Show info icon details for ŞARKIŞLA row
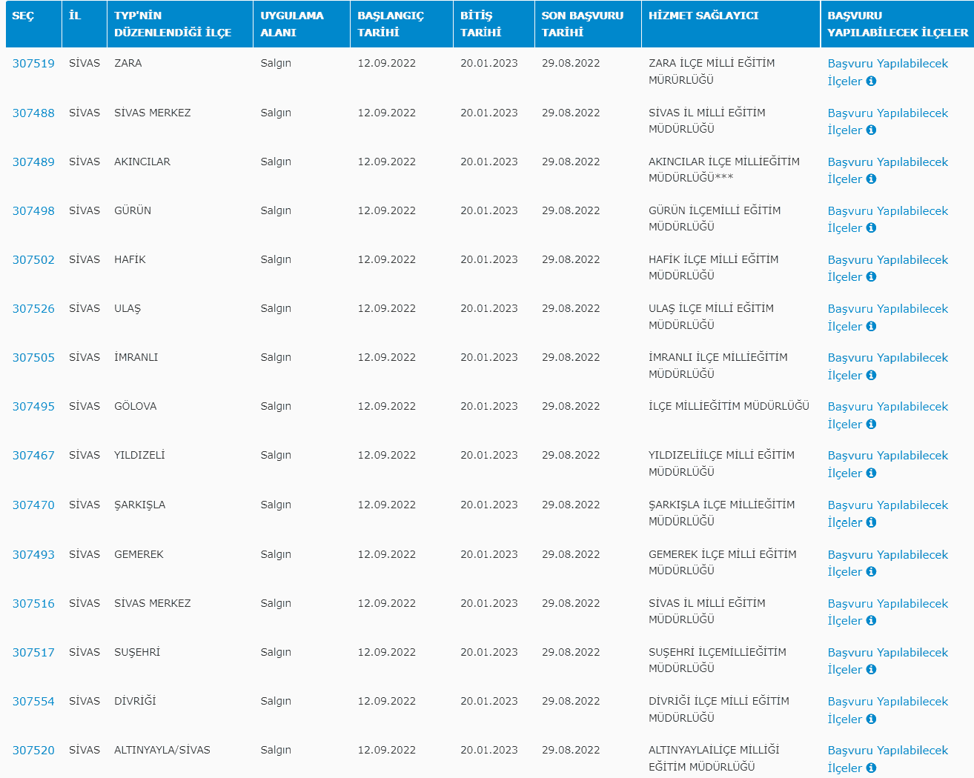This screenshot has width=974, height=778. coord(871,522)
